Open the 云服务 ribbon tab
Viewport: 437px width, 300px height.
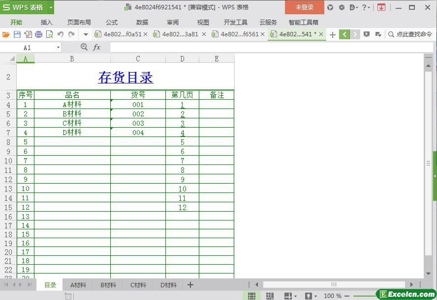click(x=268, y=23)
